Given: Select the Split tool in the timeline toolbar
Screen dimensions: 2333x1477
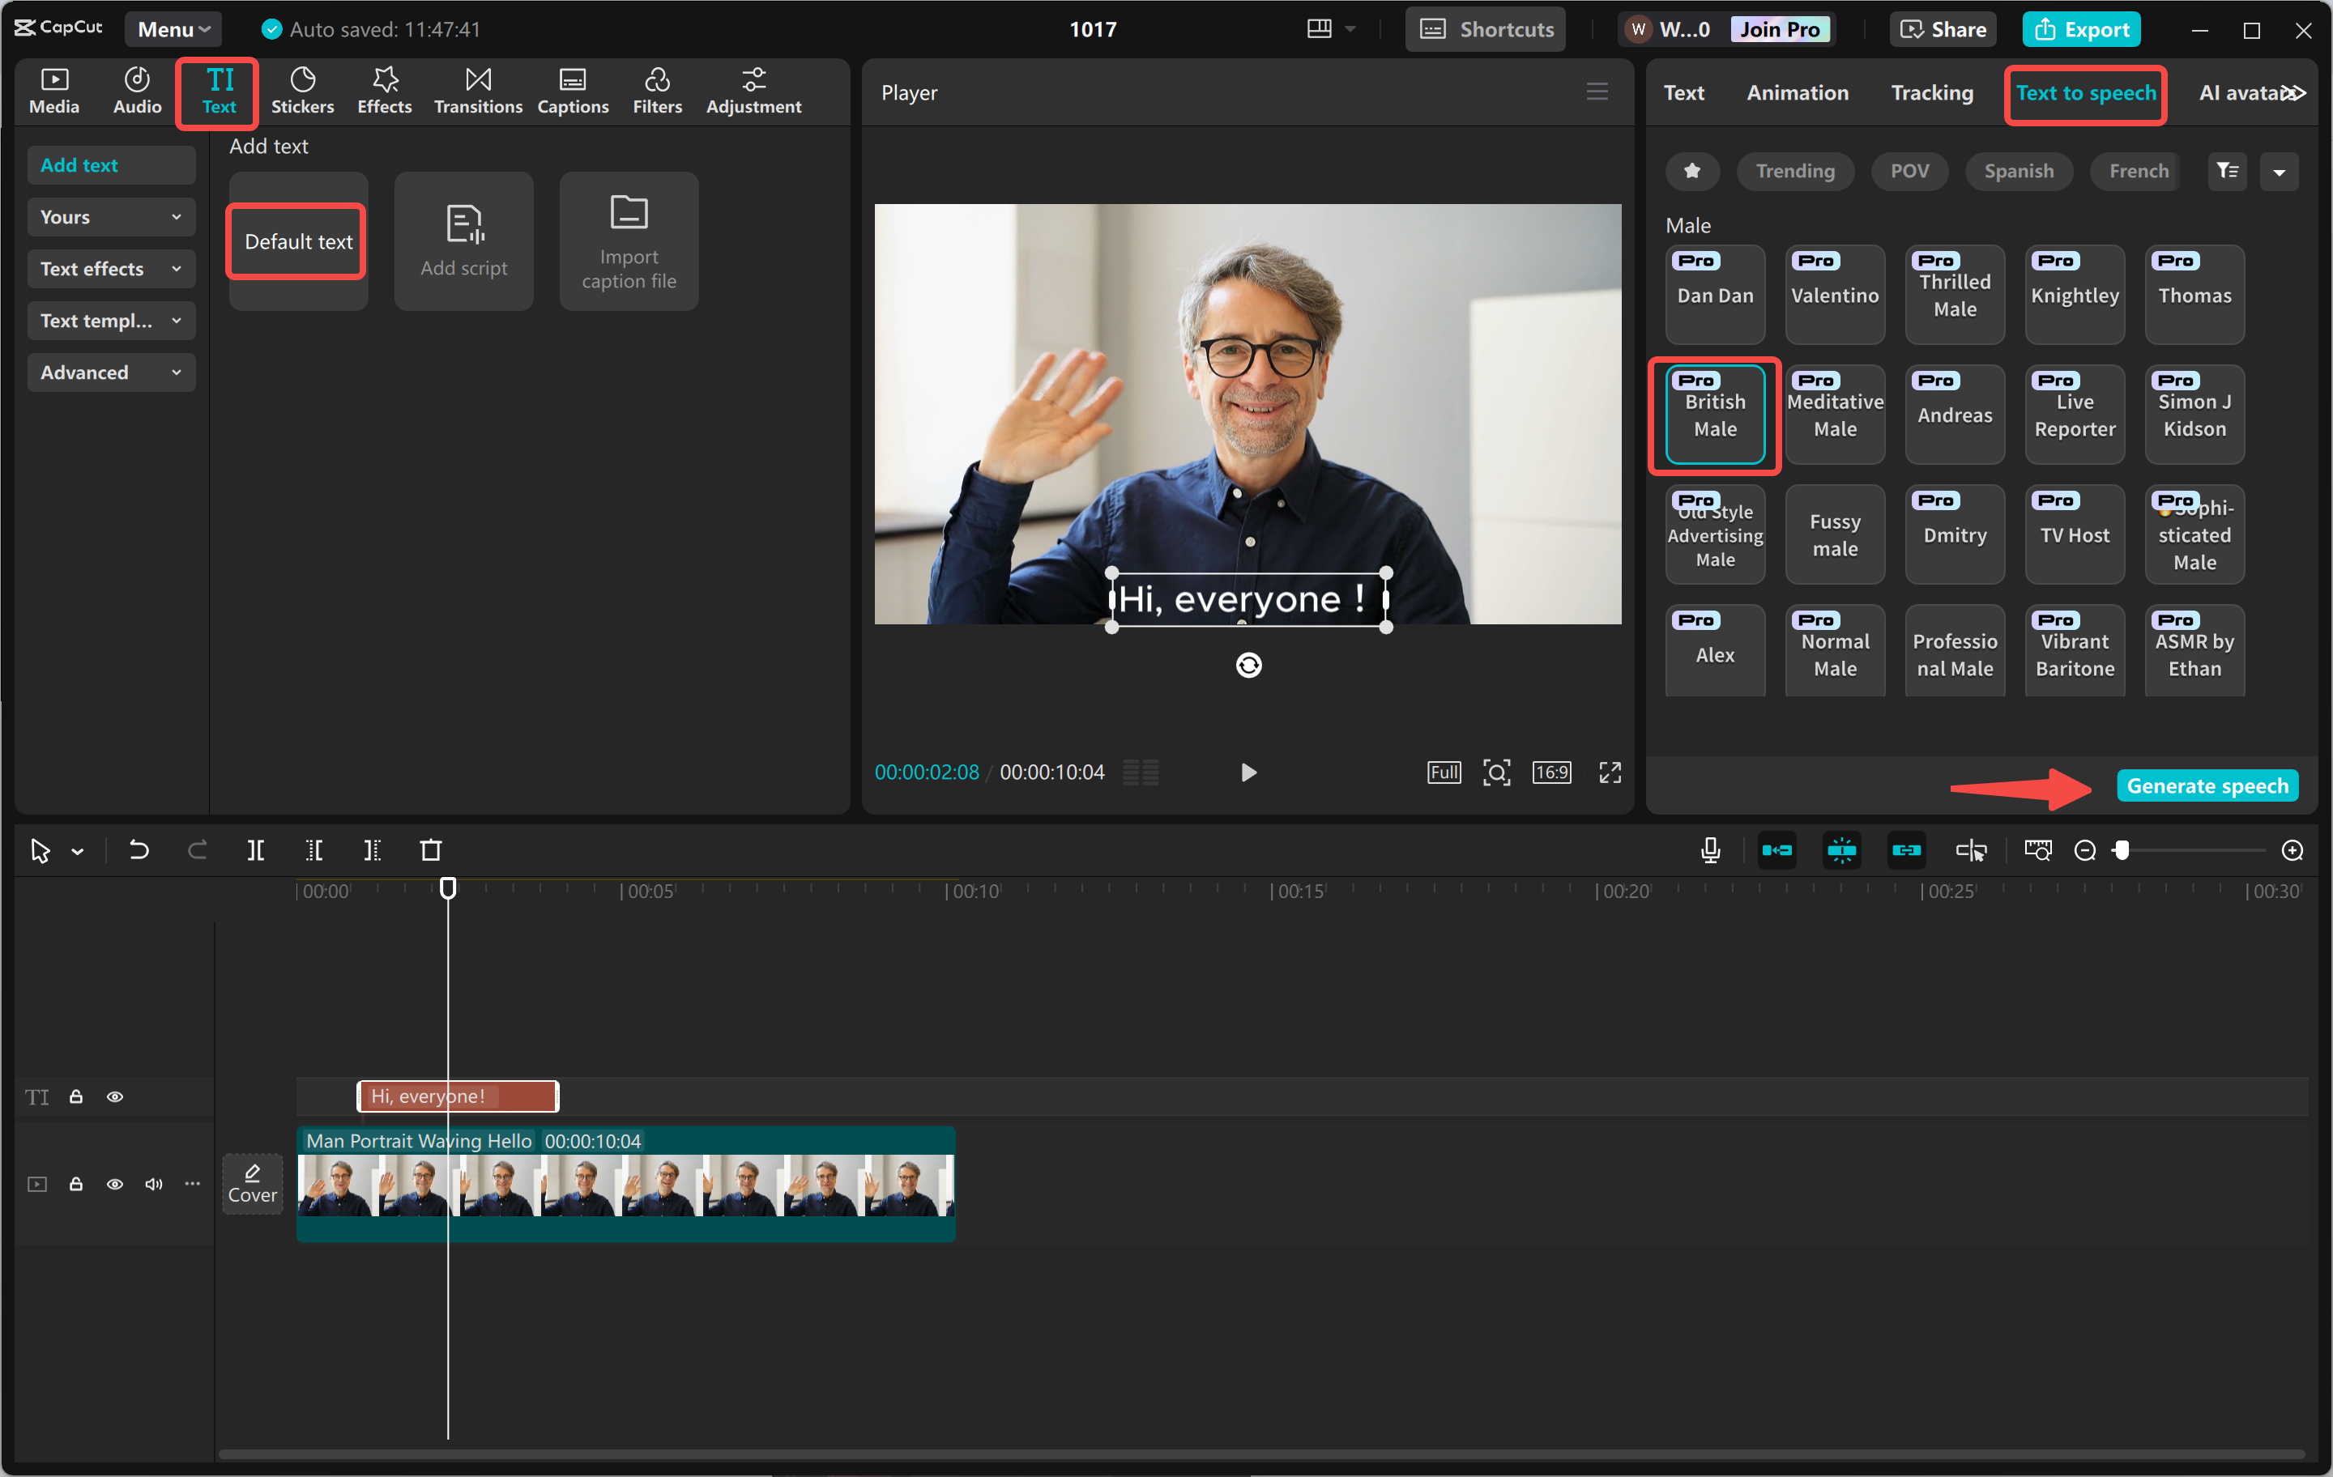Looking at the screenshot, I should click(x=256, y=850).
